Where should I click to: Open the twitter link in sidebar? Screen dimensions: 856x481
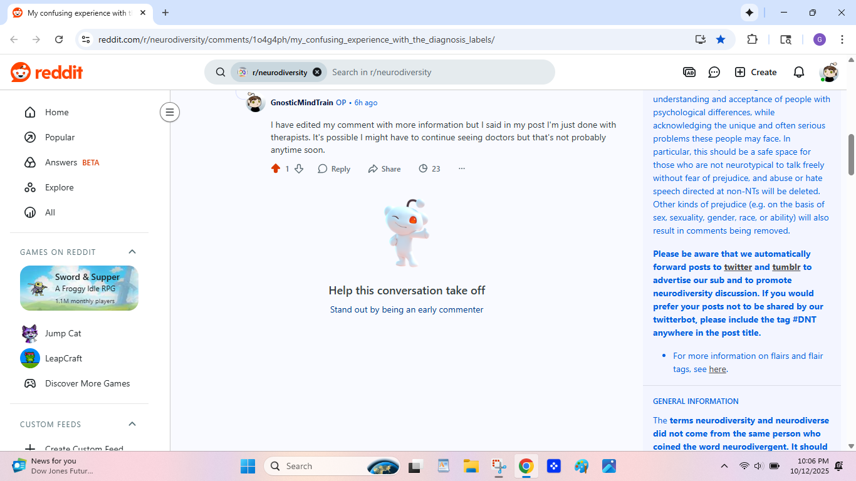click(738, 267)
